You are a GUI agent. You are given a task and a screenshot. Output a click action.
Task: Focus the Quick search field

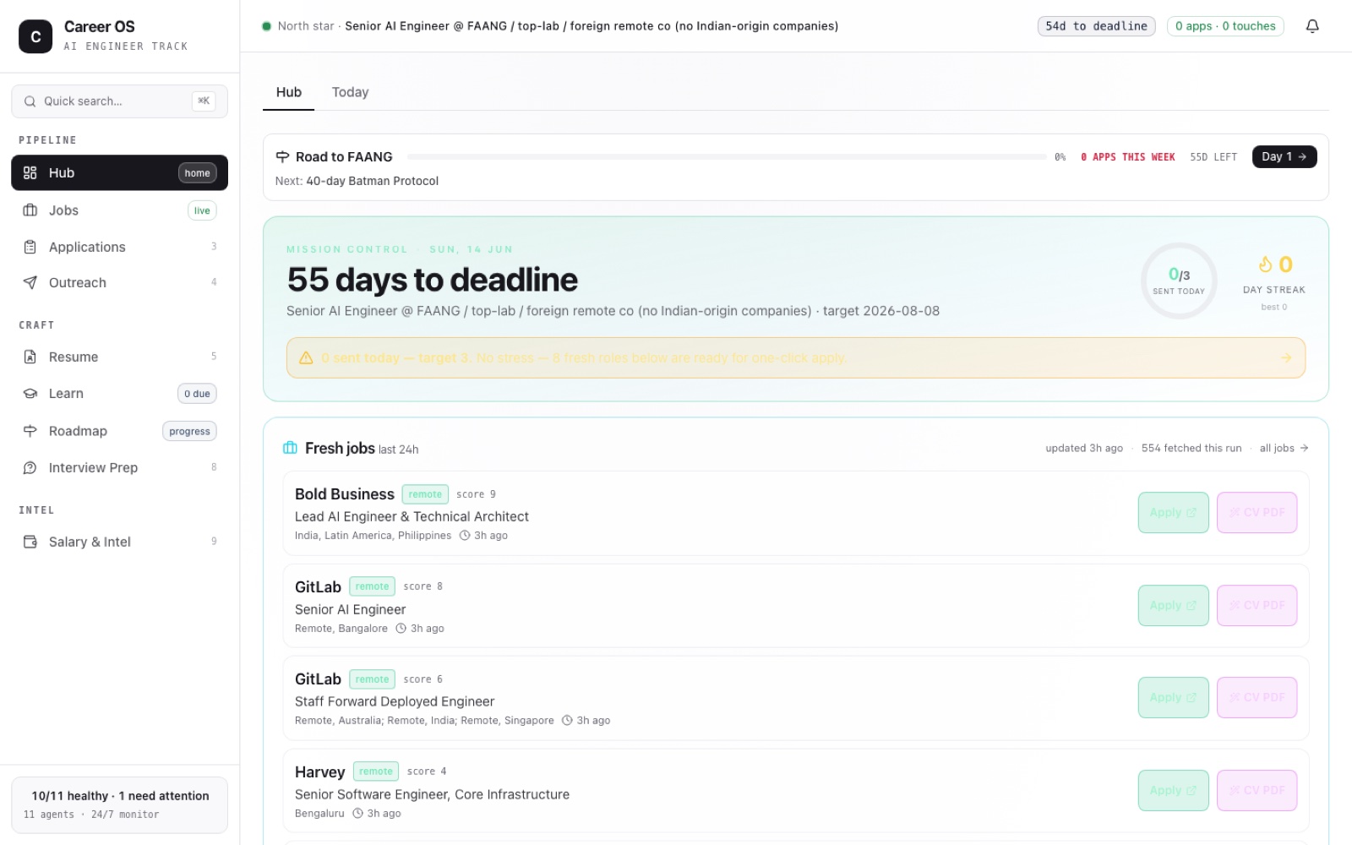(x=119, y=101)
